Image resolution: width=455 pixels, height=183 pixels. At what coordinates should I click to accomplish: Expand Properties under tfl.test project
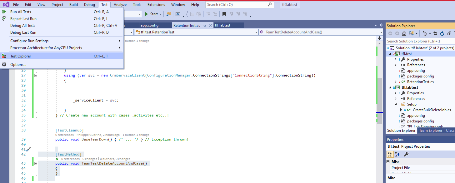point(395,59)
